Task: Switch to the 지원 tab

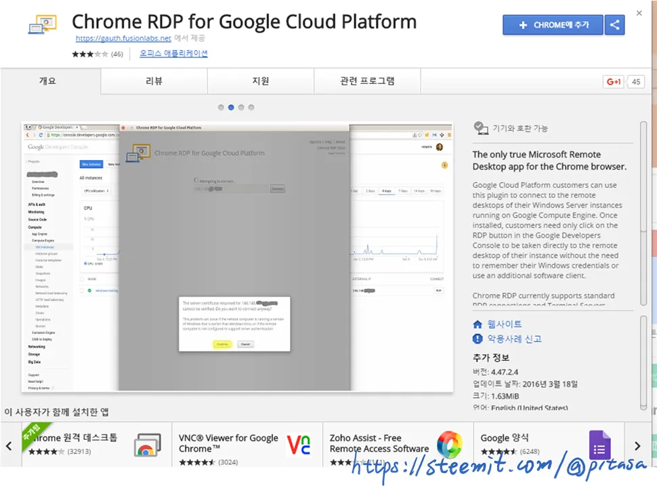Action: click(260, 81)
